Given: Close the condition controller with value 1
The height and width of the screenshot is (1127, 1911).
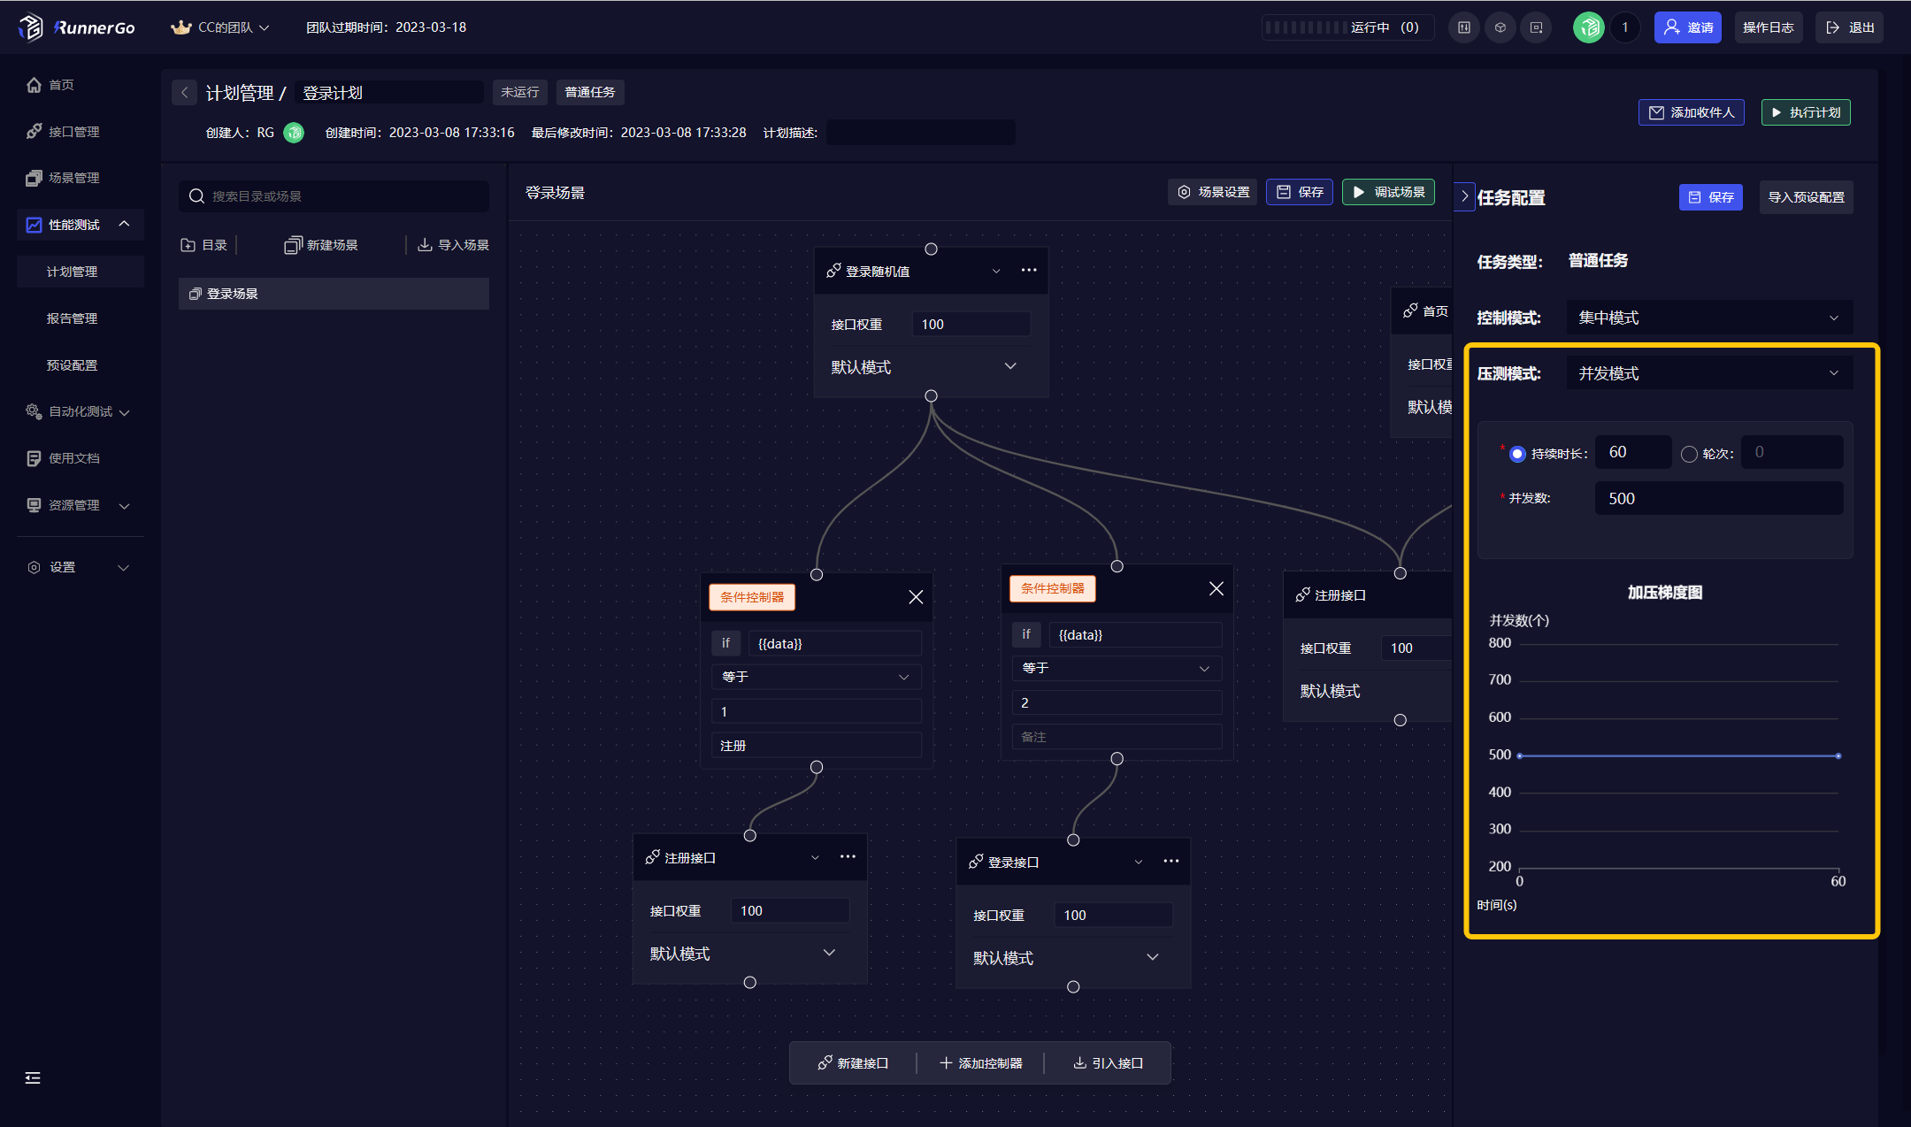Looking at the screenshot, I should tap(916, 597).
